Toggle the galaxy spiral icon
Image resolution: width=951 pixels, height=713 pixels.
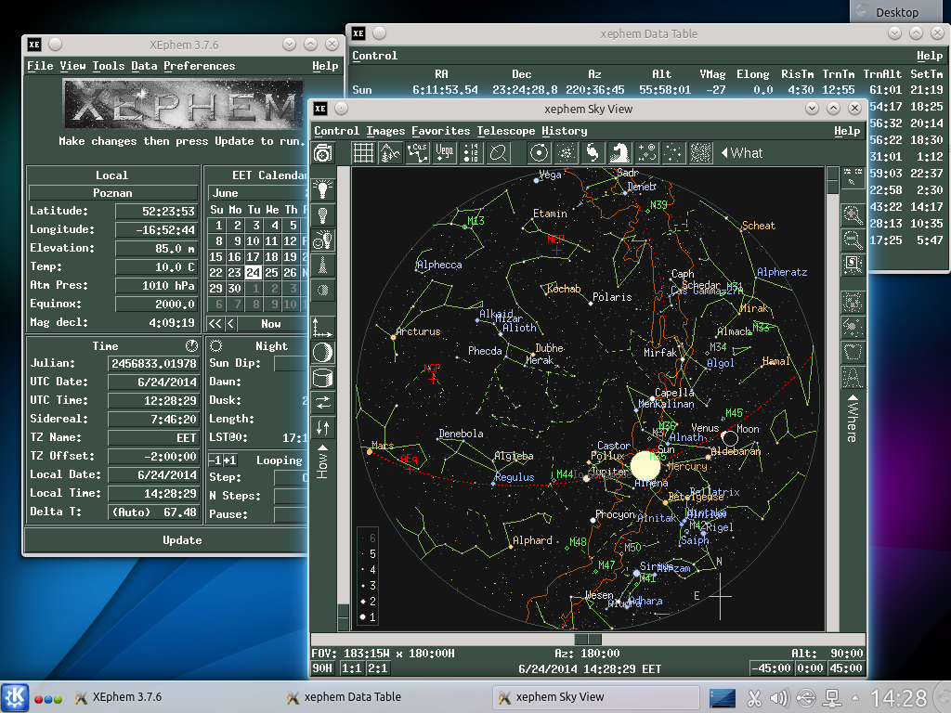[593, 153]
